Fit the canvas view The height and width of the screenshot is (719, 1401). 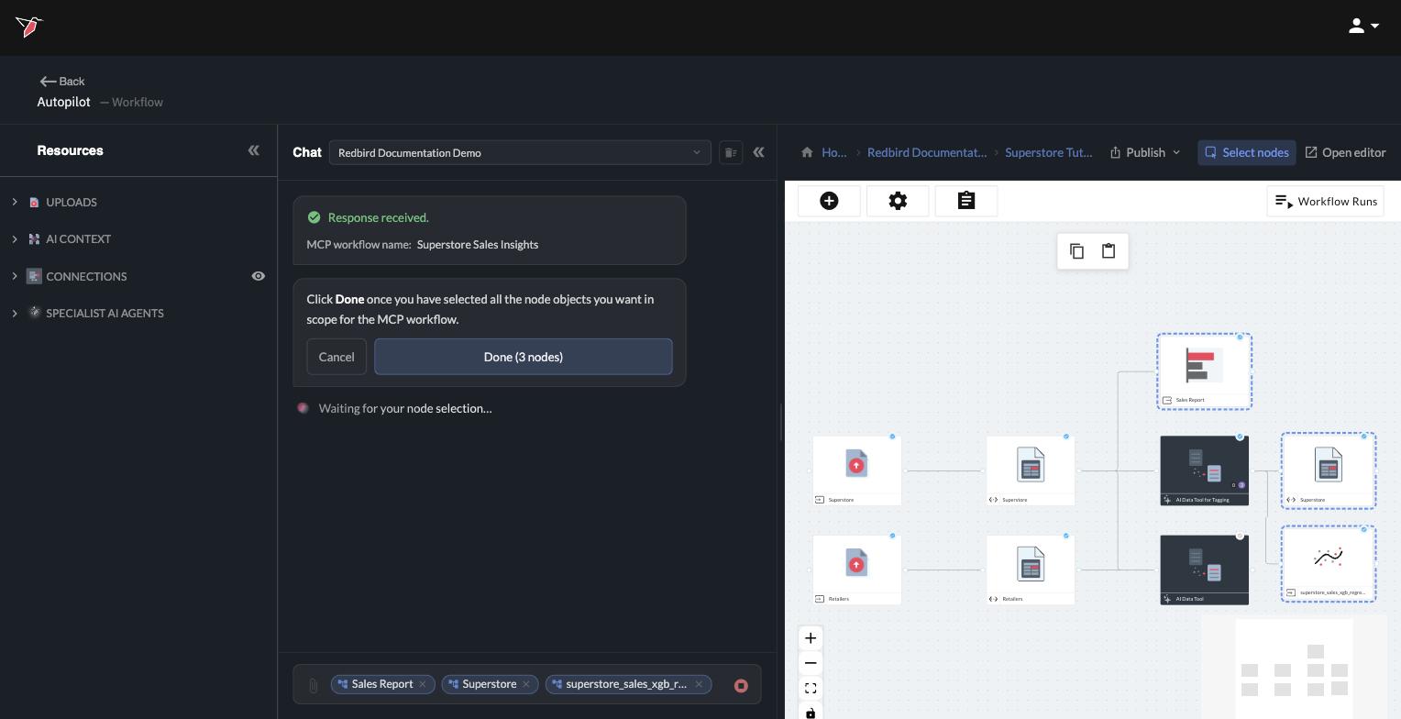[x=811, y=688]
